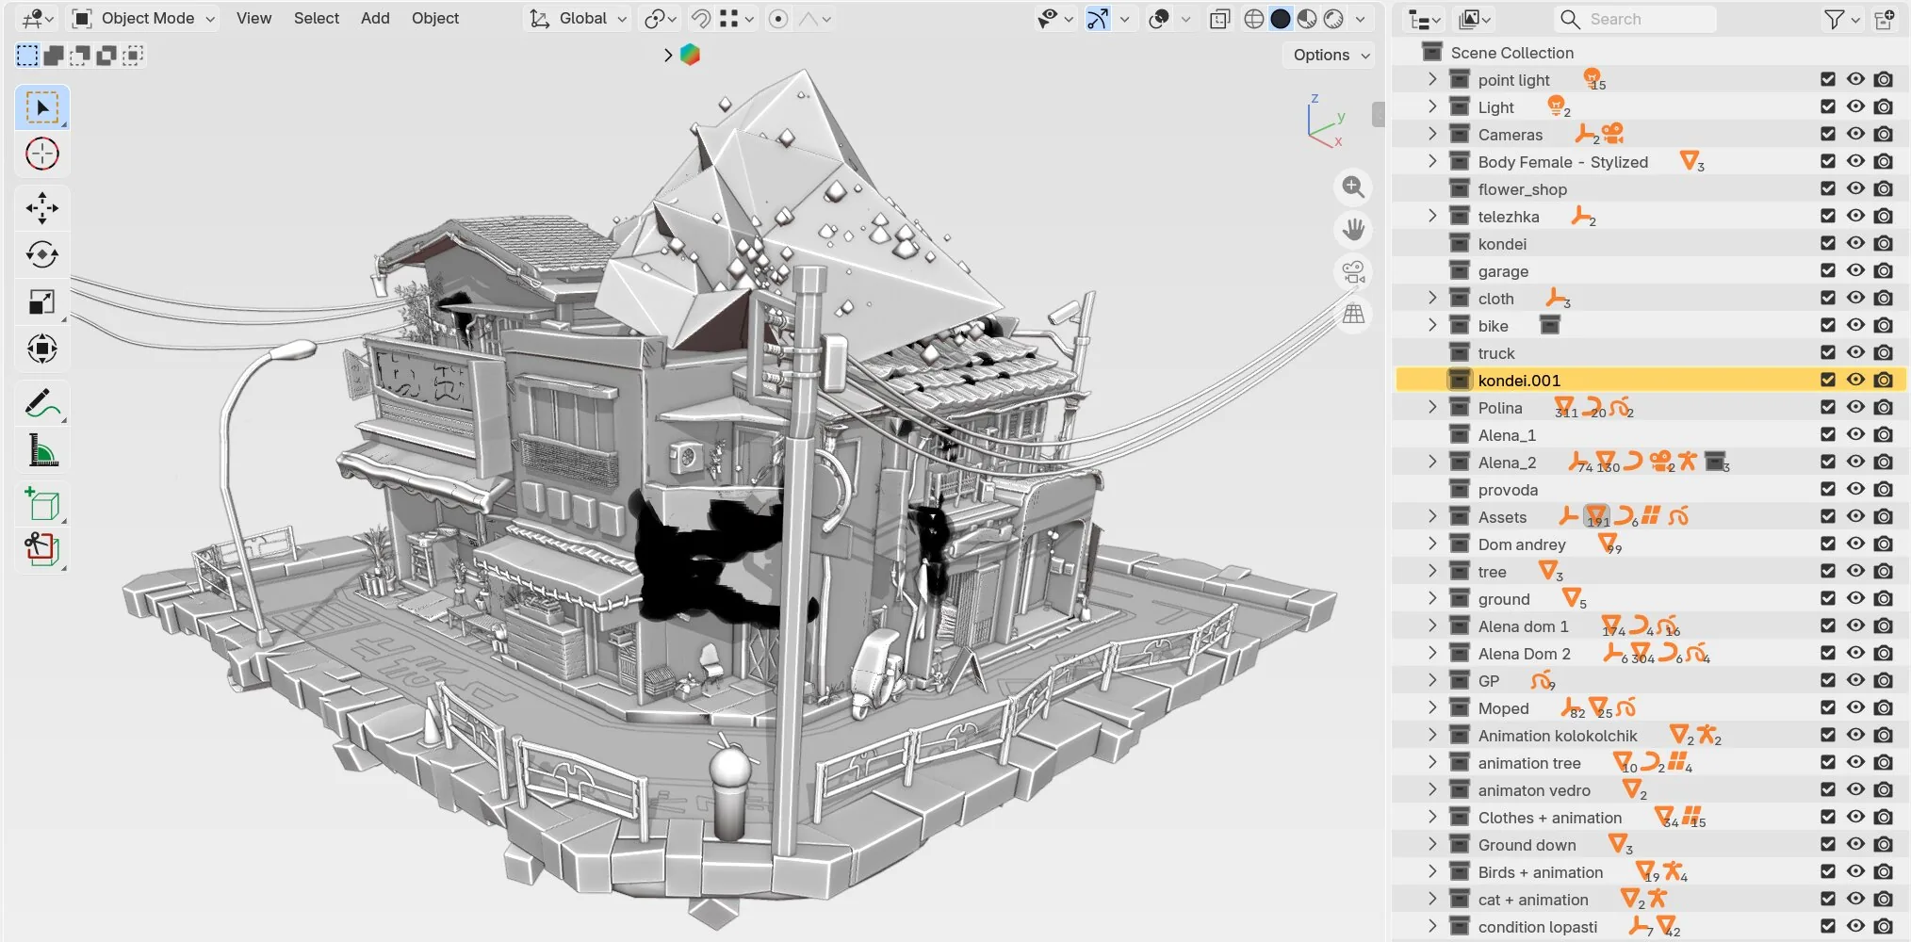Open shading options dropdown arrow

pyautogui.click(x=1360, y=19)
